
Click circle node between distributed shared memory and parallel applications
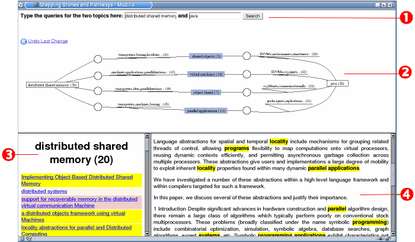98,107
